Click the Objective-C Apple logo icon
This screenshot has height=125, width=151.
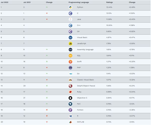tap(70, 98)
